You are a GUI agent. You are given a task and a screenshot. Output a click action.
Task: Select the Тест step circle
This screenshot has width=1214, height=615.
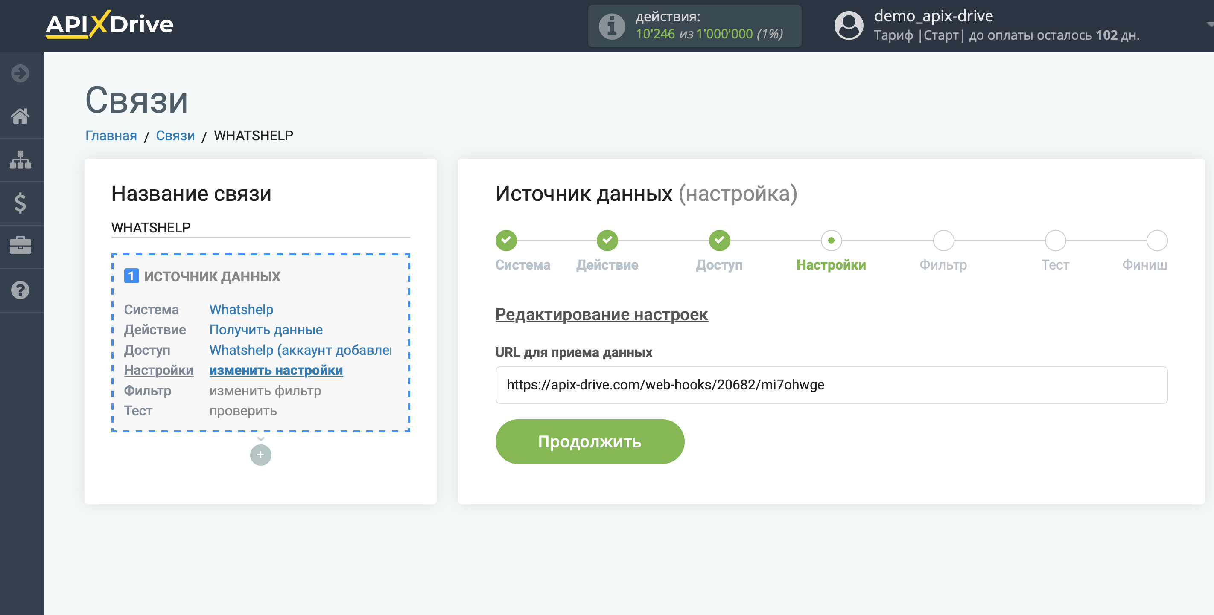click(x=1055, y=240)
